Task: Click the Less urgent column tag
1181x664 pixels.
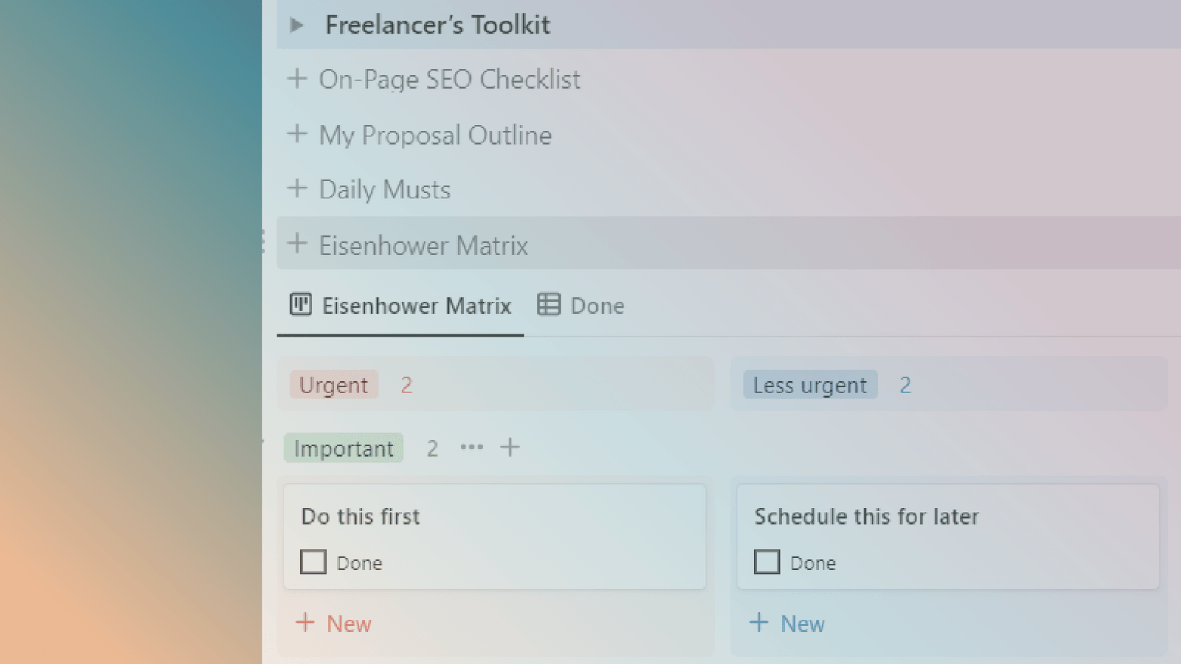Action: tap(809, 384)
